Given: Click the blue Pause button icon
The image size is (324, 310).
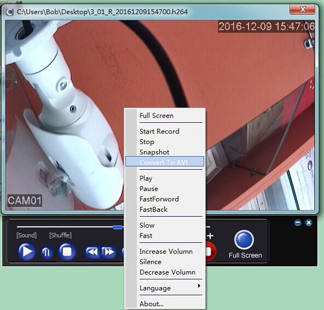Looking at the screenshot, I should pyautogui.click(x=47, y=252).
